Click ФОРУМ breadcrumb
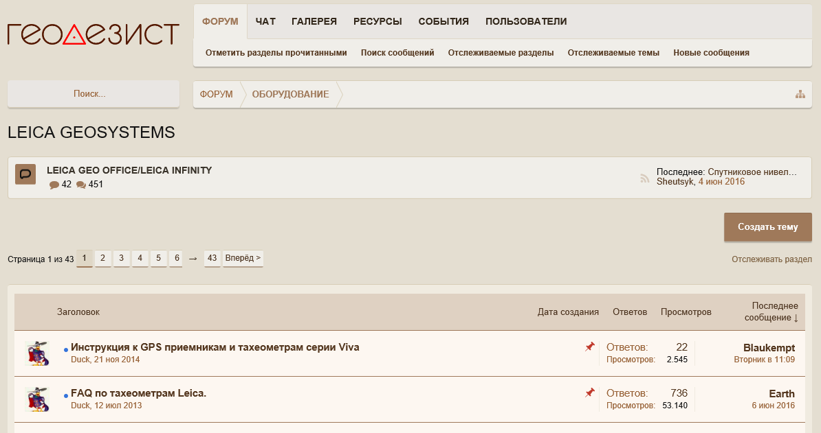 [x=216, y=95]
